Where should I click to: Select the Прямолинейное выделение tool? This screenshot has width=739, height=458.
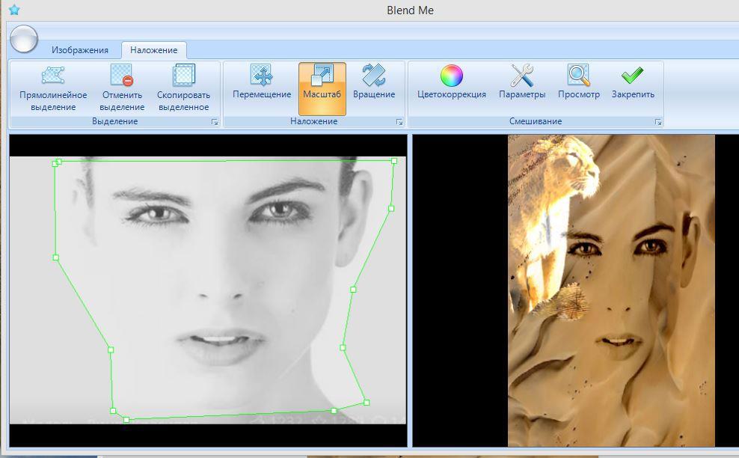(53, 88)
